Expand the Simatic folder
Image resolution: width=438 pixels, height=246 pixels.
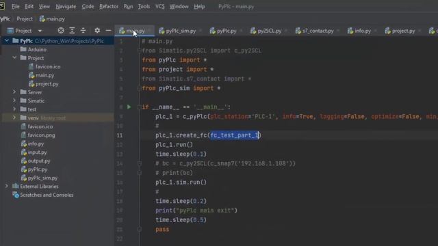[x=14, y=100]
